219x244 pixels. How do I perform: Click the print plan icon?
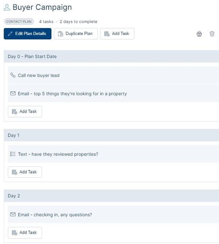pos(199,34)
